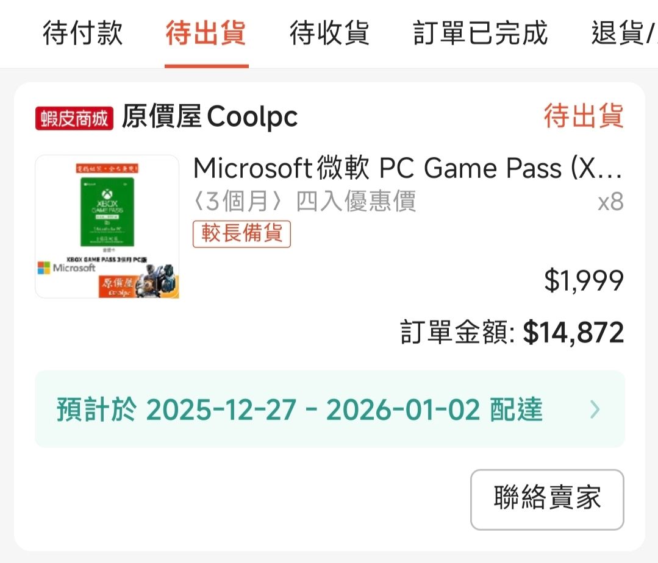Expand delivery details with the chevron arrow
This screenshot has width=658, height=563.
(x=595, y=410)
